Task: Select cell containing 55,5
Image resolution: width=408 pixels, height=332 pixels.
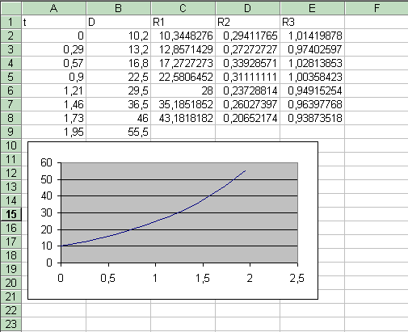Action: [x=119, y=132]
